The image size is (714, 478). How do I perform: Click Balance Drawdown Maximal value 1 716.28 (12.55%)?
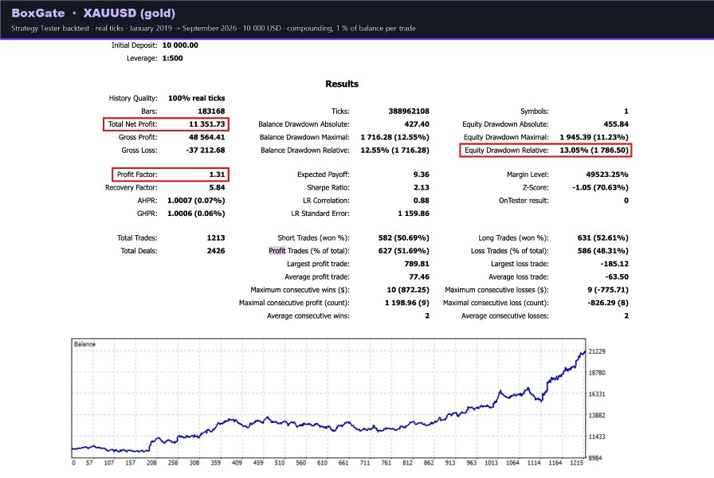click(394, 137)
